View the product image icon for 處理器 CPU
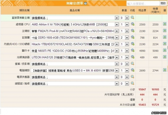The width and height of the screenshot is (168, 115). click(165, 24)
